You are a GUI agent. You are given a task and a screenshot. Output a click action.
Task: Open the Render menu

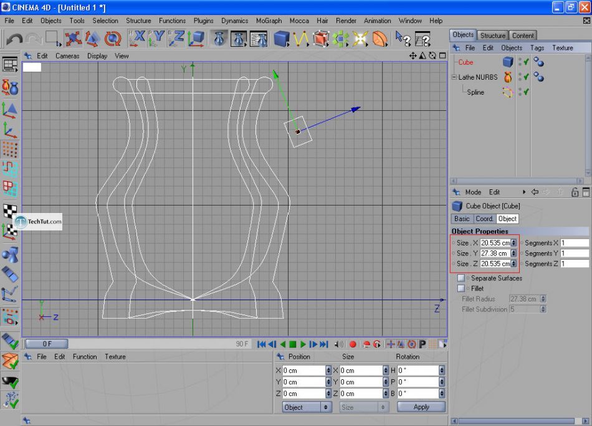346,21
